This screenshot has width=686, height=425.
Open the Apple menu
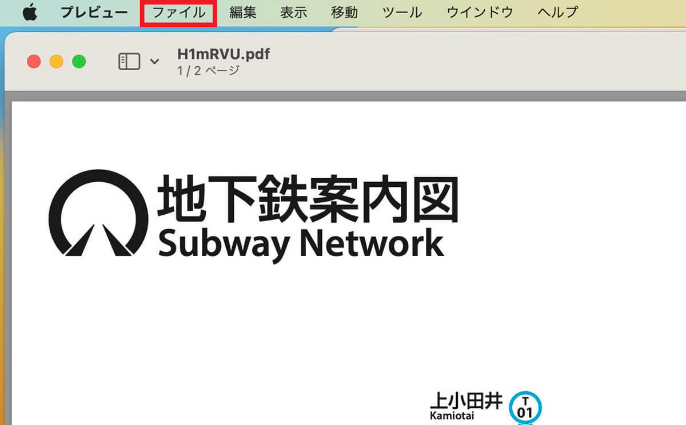click(x=30, y=12)
